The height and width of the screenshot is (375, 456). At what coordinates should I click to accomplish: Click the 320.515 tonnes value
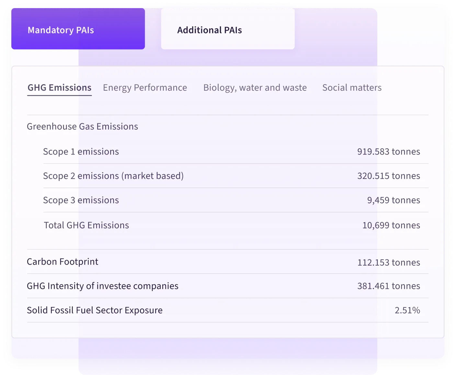click(389, 176)
